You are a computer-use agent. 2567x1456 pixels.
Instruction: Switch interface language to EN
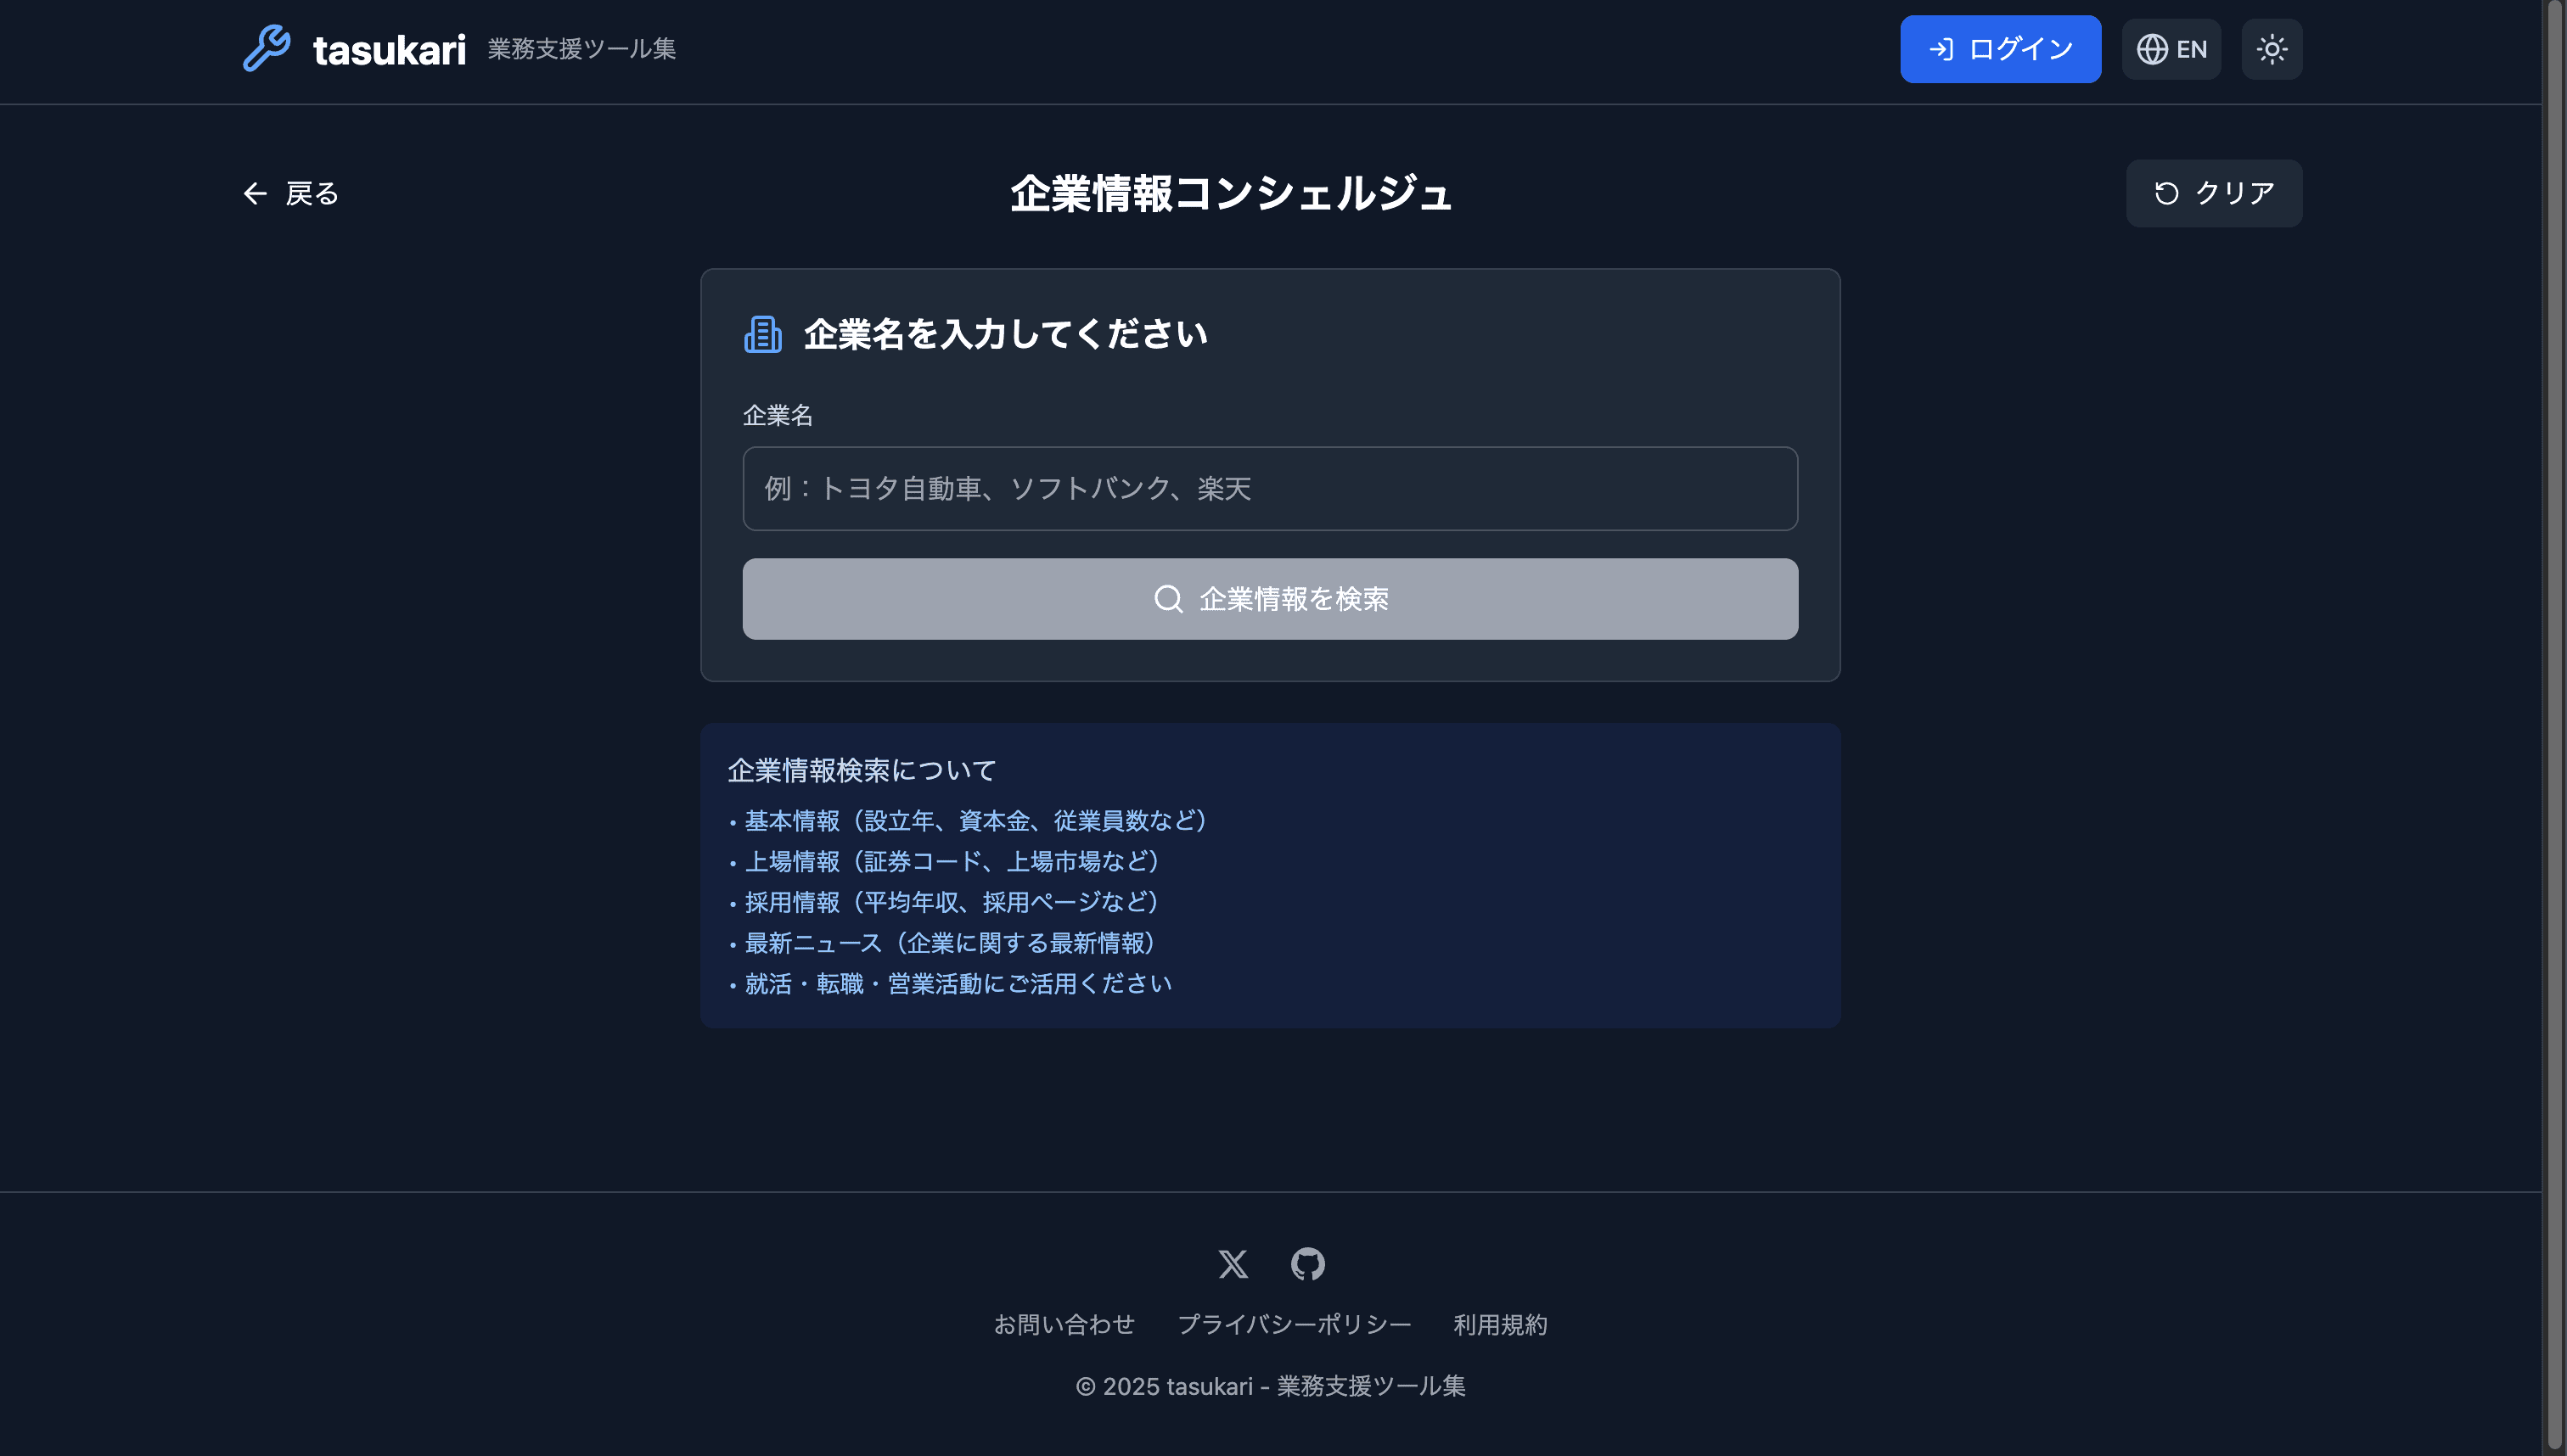[2171, 48]
